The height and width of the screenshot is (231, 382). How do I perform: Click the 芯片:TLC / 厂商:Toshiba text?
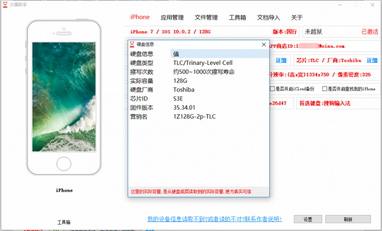click(329, 60)
